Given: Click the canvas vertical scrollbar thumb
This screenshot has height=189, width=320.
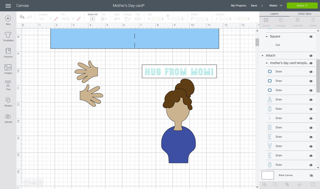Looking at the screenshot, I should tap(257, 42).
